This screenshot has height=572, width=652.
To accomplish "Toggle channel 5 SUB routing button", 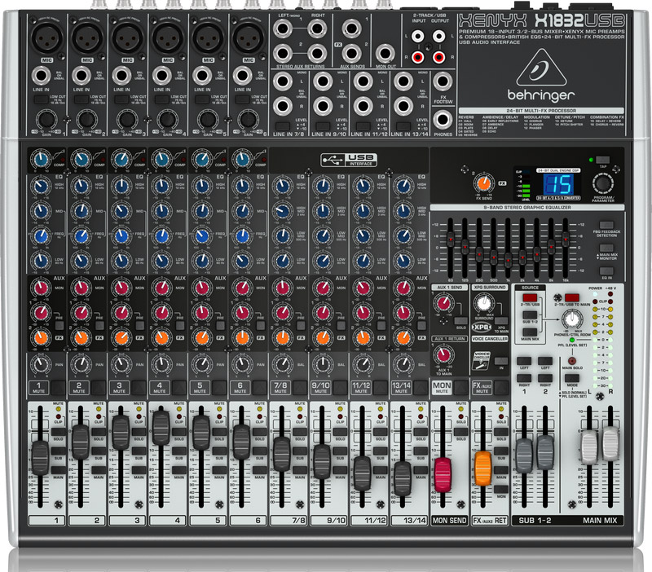I will 219,451.
